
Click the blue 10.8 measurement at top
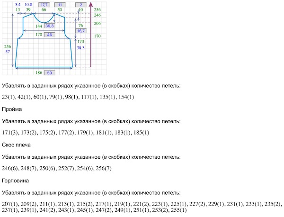[28, 4]
